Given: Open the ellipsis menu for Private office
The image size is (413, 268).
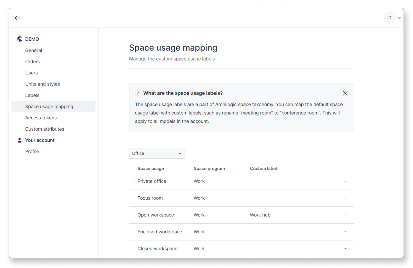Looking at the screenshot, I should (x=345, y=181).
